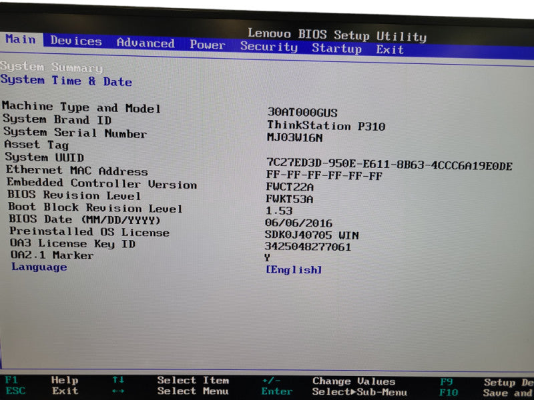534x400 pixels.
Task: Click the left-right arrows Select Menu hint
Action: [x=171, y=391]
